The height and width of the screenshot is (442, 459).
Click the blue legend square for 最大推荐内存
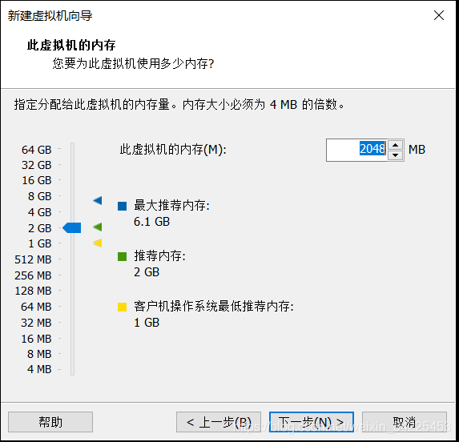coord(122,206)
